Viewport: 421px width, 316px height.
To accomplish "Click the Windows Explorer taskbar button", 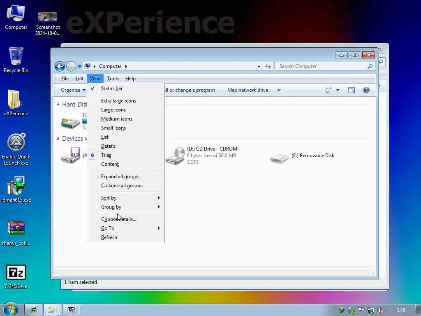I will (x=51, y=310).
